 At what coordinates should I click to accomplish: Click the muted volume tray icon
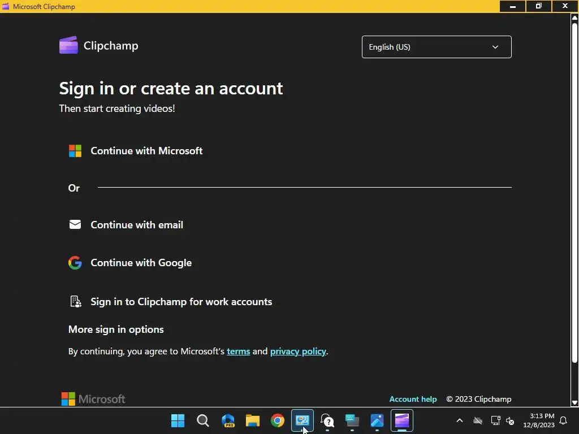[510, 420]
